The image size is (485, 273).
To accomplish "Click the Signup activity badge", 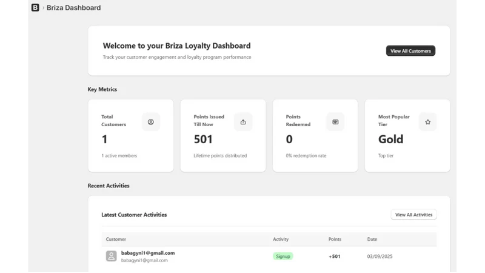I will (x=283, y=256).
